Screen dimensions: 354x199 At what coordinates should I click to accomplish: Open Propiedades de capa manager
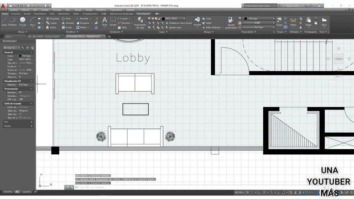[140, 23]
